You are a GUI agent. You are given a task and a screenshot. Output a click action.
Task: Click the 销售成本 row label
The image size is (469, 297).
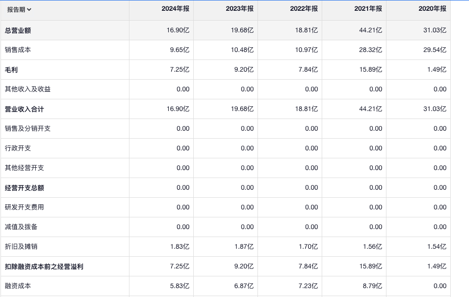point(18,50)
